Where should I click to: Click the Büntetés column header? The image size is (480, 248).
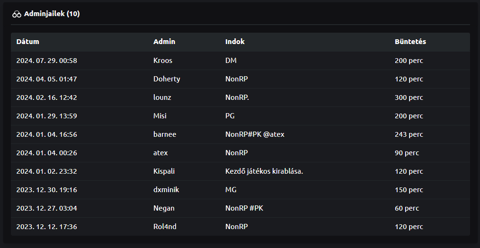(410, 42)
